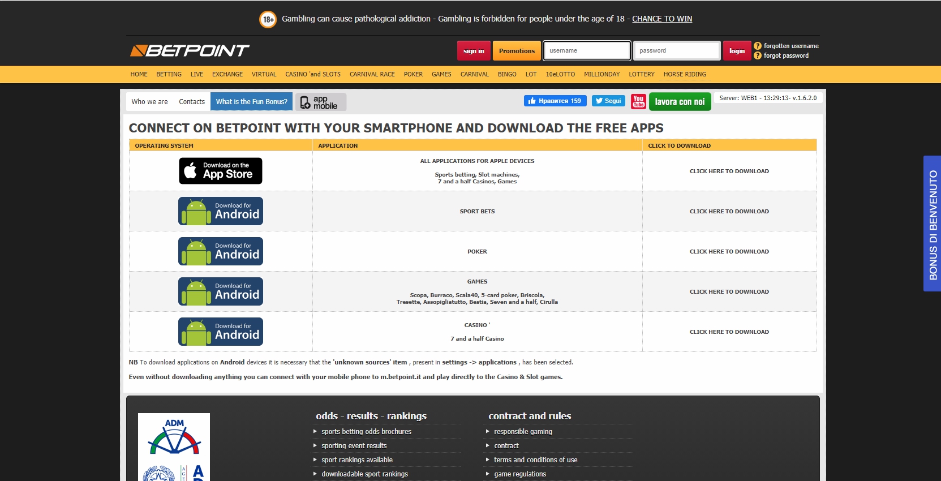Open the Promotions button
941x481 pixels.
coord(517,51)
